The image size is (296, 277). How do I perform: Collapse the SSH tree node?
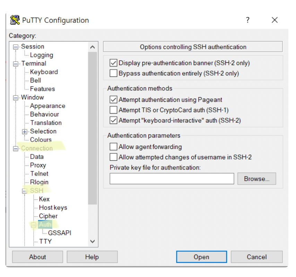click(25, 191)
